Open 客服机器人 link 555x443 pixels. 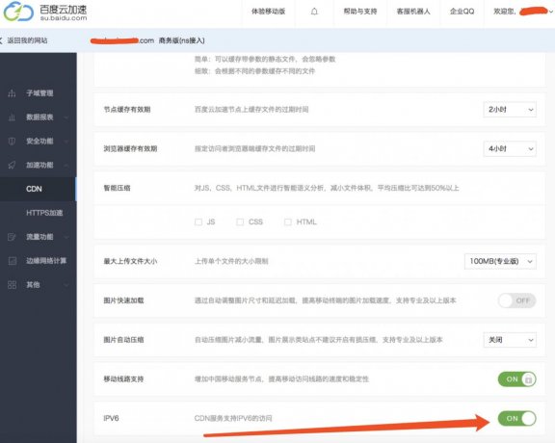click(x=413, y=12)
